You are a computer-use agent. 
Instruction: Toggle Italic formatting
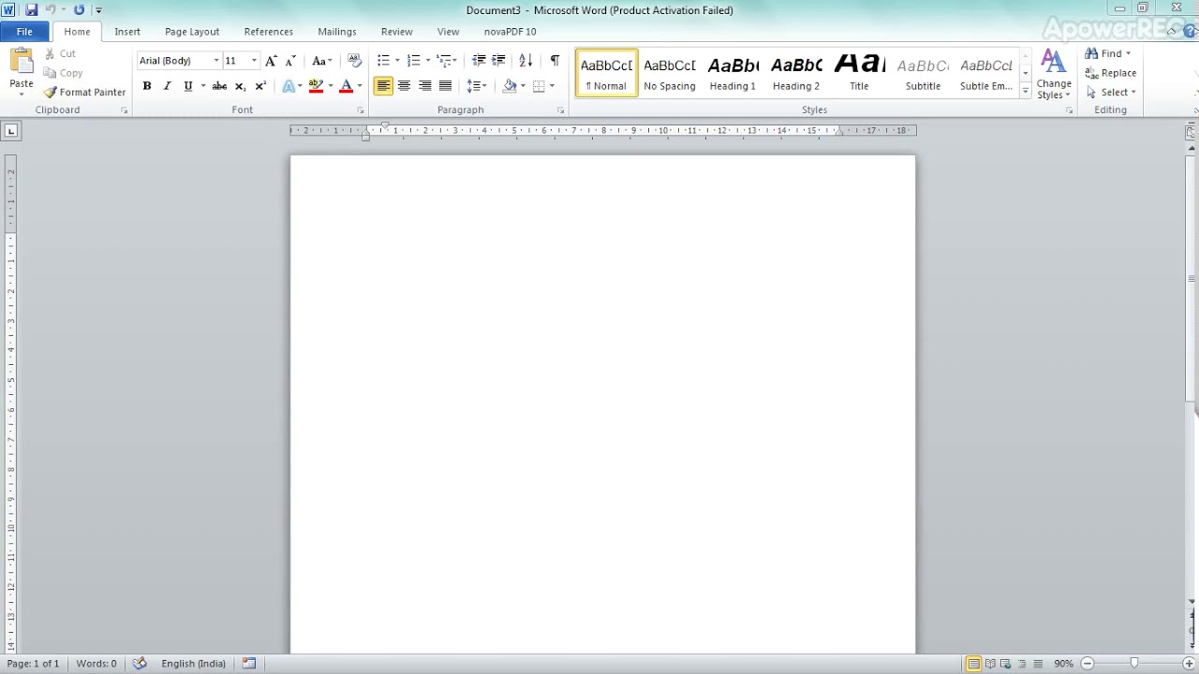(168, 86)
